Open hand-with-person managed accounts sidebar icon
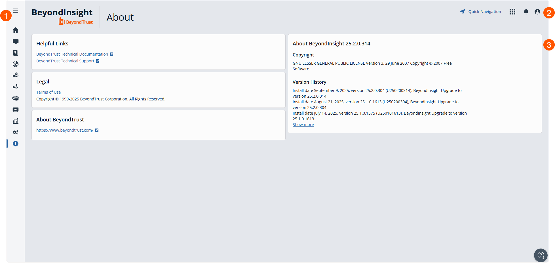This screenshot has width=555, height=263. coord(16,87)
